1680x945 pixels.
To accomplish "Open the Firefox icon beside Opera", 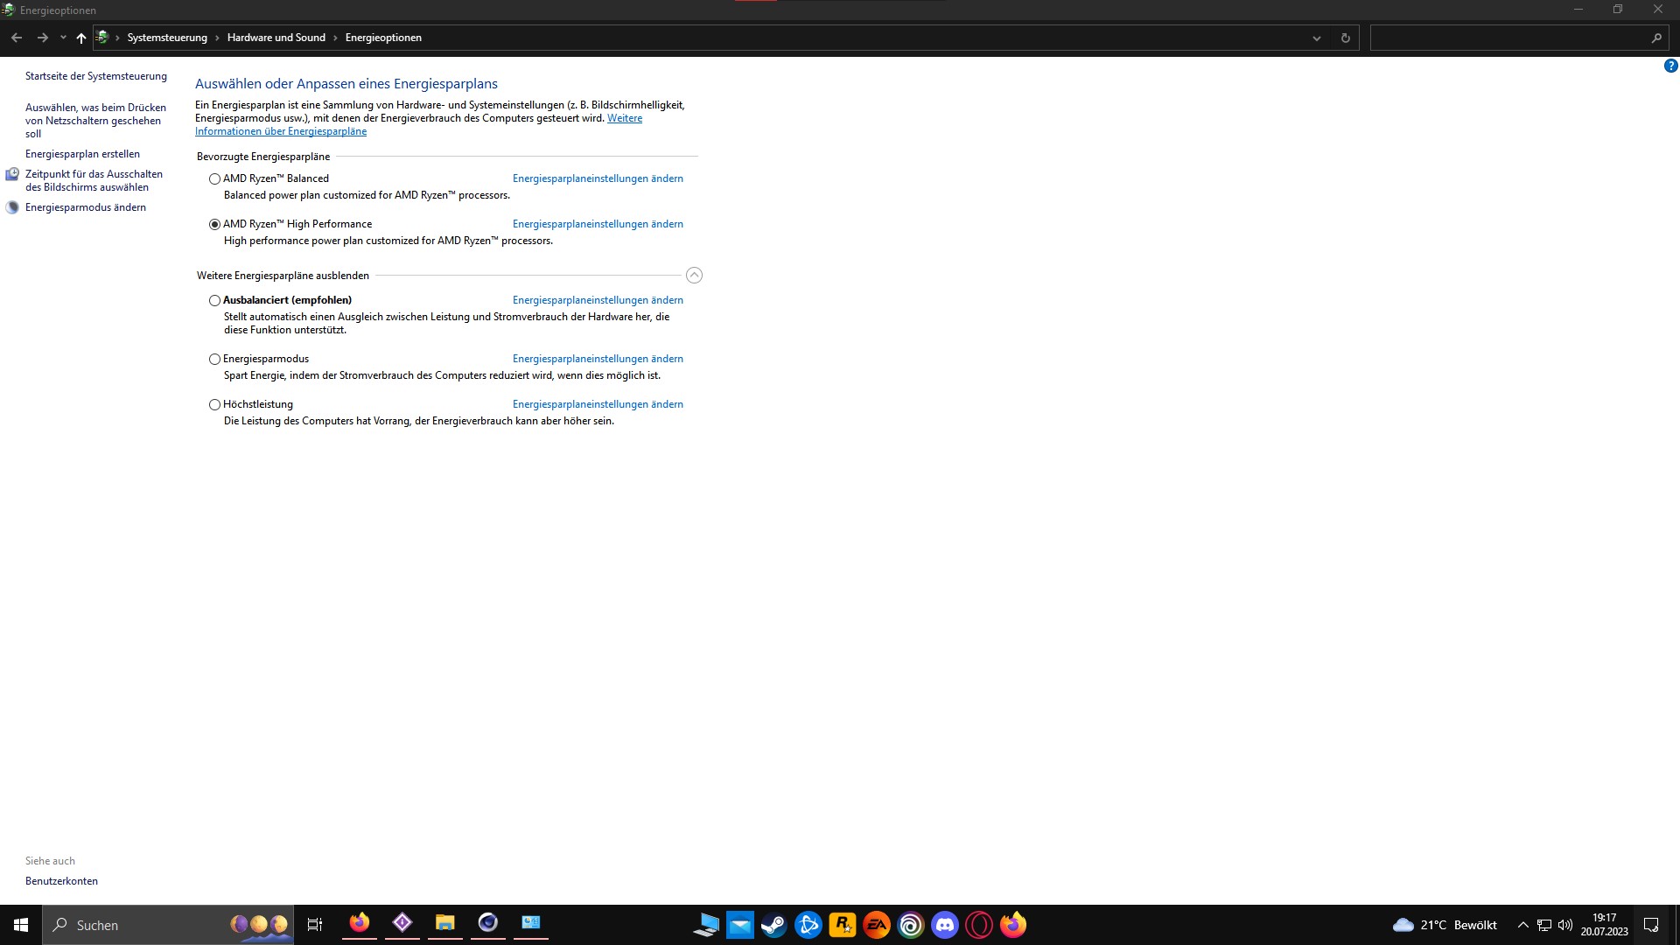I will [1013, 925].
